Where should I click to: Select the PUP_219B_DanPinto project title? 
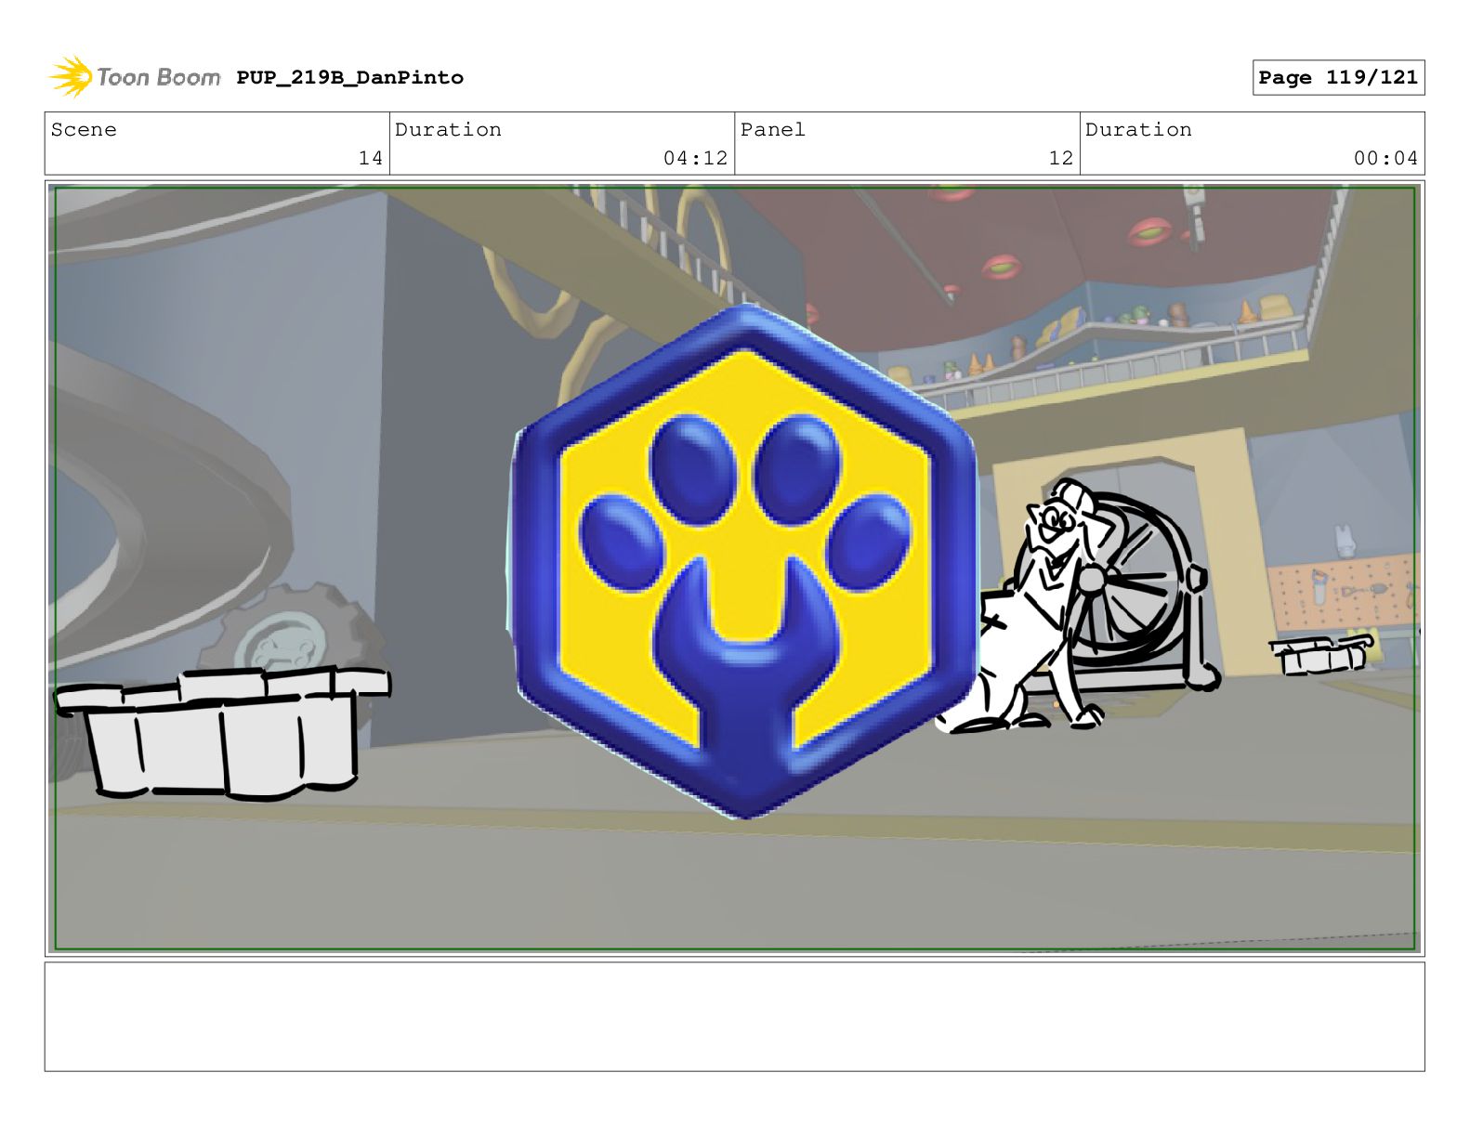tap(349, 77)
